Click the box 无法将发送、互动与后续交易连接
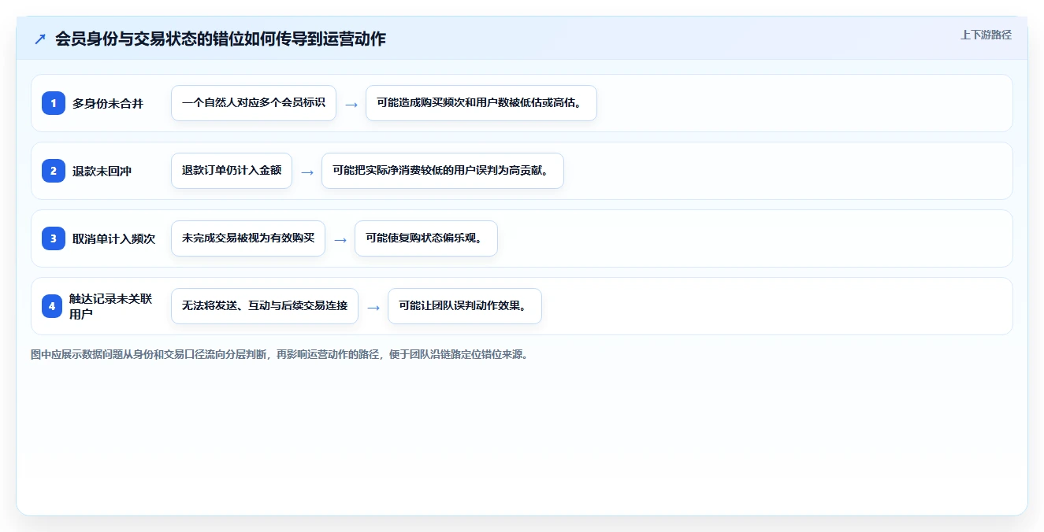Screen dimensions: 1044x532 point(265,306)
